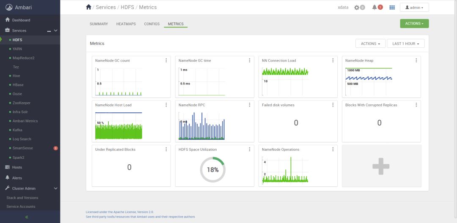
Task: Open the views grid icon
Action: click(392, 8)
